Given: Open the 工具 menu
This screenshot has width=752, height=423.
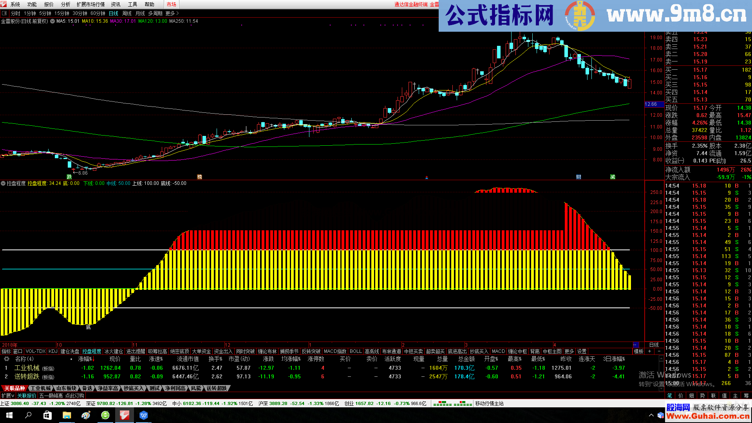Looking at the screenshot, I should tap(132, 4).
